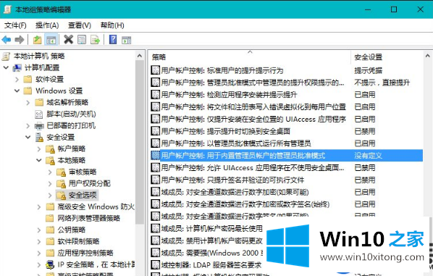
Task: Select policy 域成员: 禁用计算机帐户密码更改
Action: tap(212, 241)
